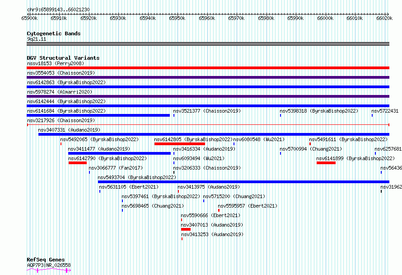Click the 66000k ruler tick label
The width and height of the screenshot is (402, 275).
(325, 18)
